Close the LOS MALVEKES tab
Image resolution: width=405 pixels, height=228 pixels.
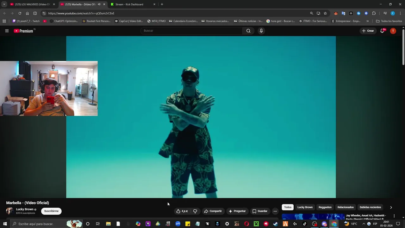click(x=54, y=4)
